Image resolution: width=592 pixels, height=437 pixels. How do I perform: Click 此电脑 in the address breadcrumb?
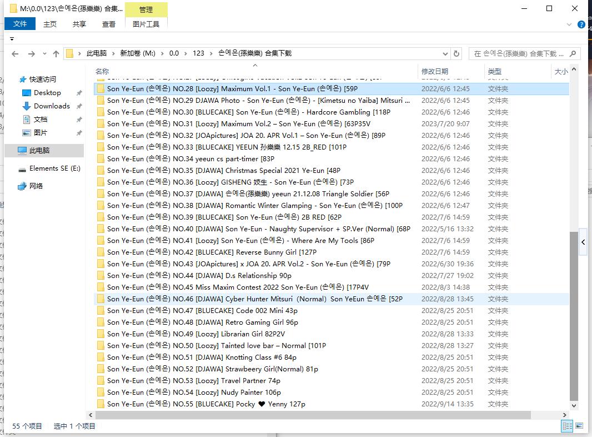[x=97, y=53]
